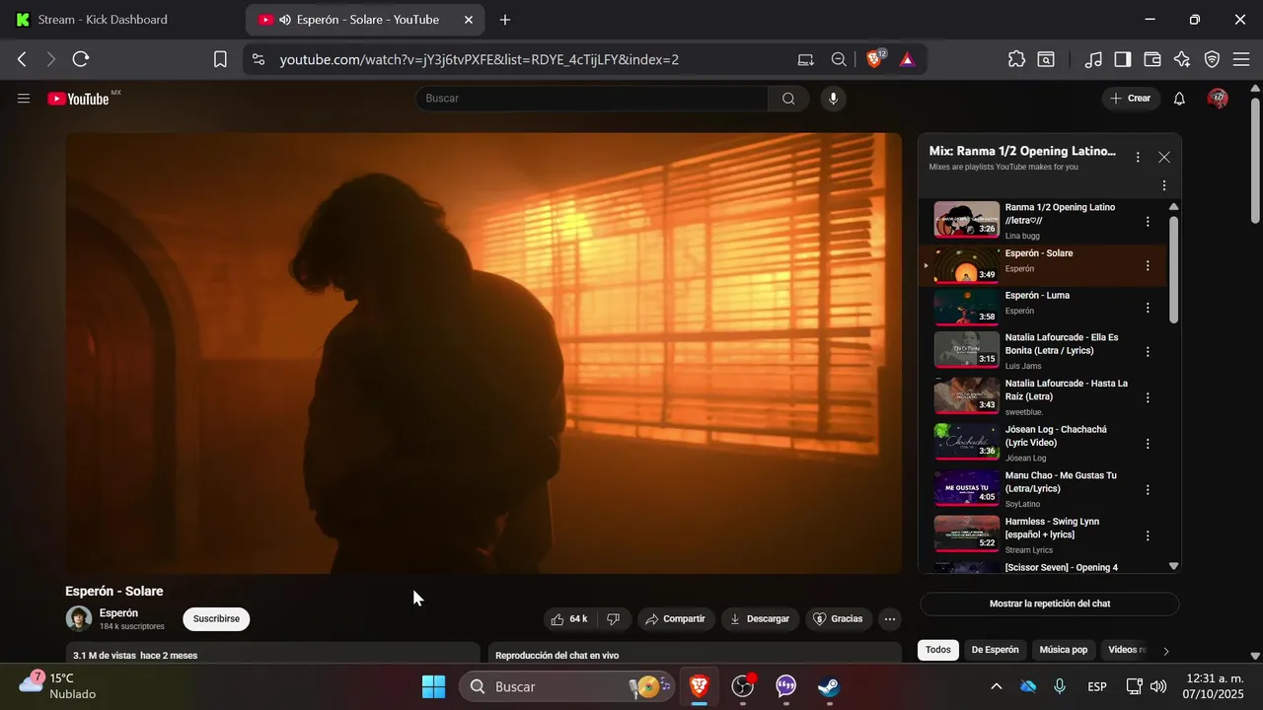This screenshot has width=1263, height=710.
Task: Open the browser extensions puzzle icon
Action: point(1016,59)
